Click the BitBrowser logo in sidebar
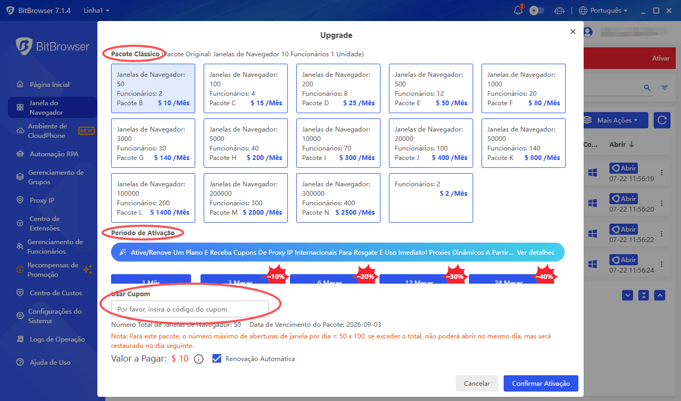681x401 pixels. coord(53,46)
